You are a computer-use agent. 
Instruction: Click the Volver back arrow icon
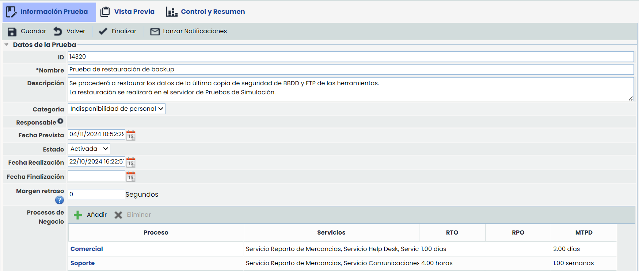click(58, 31)
